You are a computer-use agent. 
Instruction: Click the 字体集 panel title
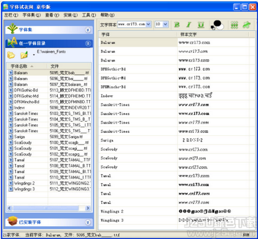click(26, 30)
